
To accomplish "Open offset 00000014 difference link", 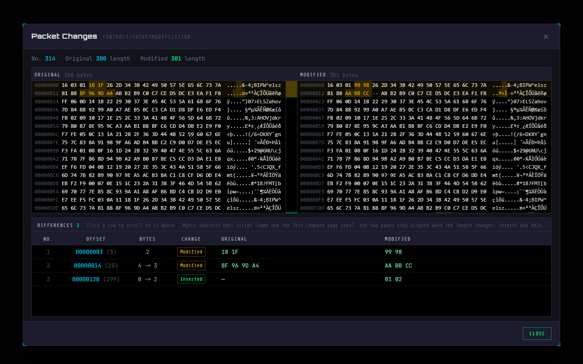I will point(88,265).
